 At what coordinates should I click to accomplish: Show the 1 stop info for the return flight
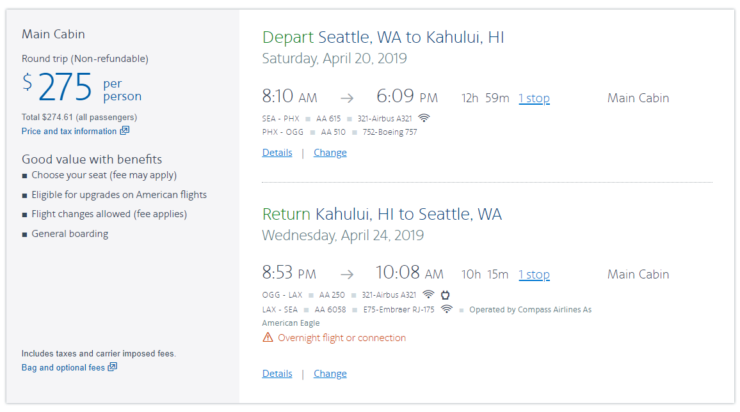tap(534, 275)
